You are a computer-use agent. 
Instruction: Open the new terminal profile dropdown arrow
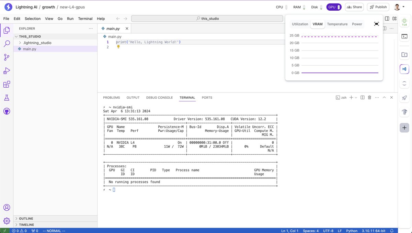pos(356,98)
